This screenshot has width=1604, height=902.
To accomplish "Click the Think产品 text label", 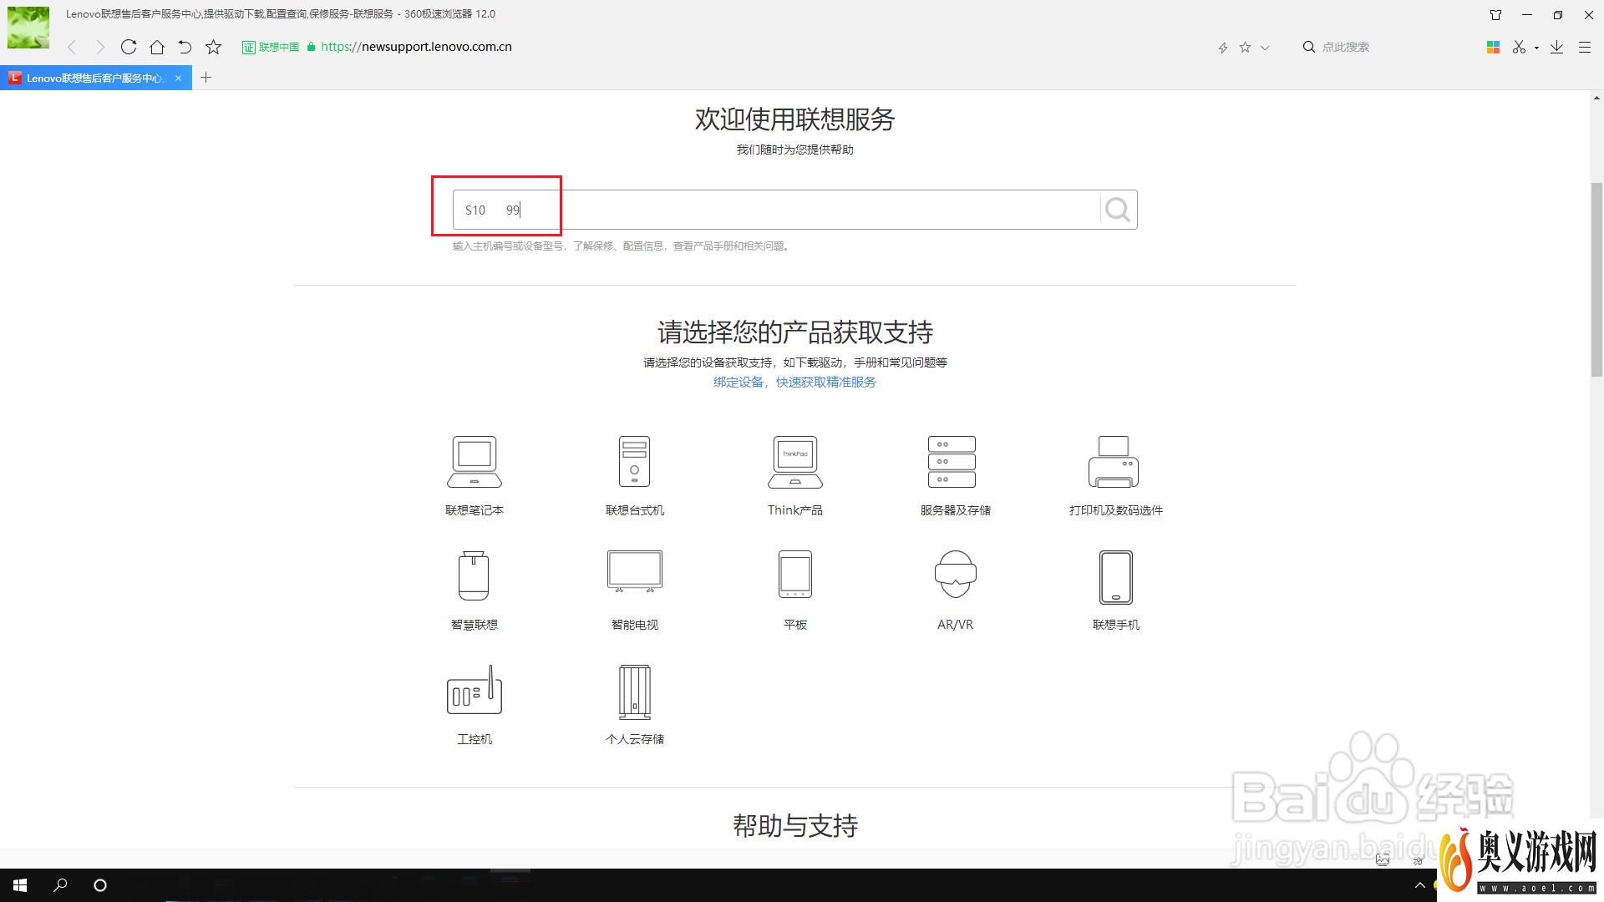I will (795, 510).
